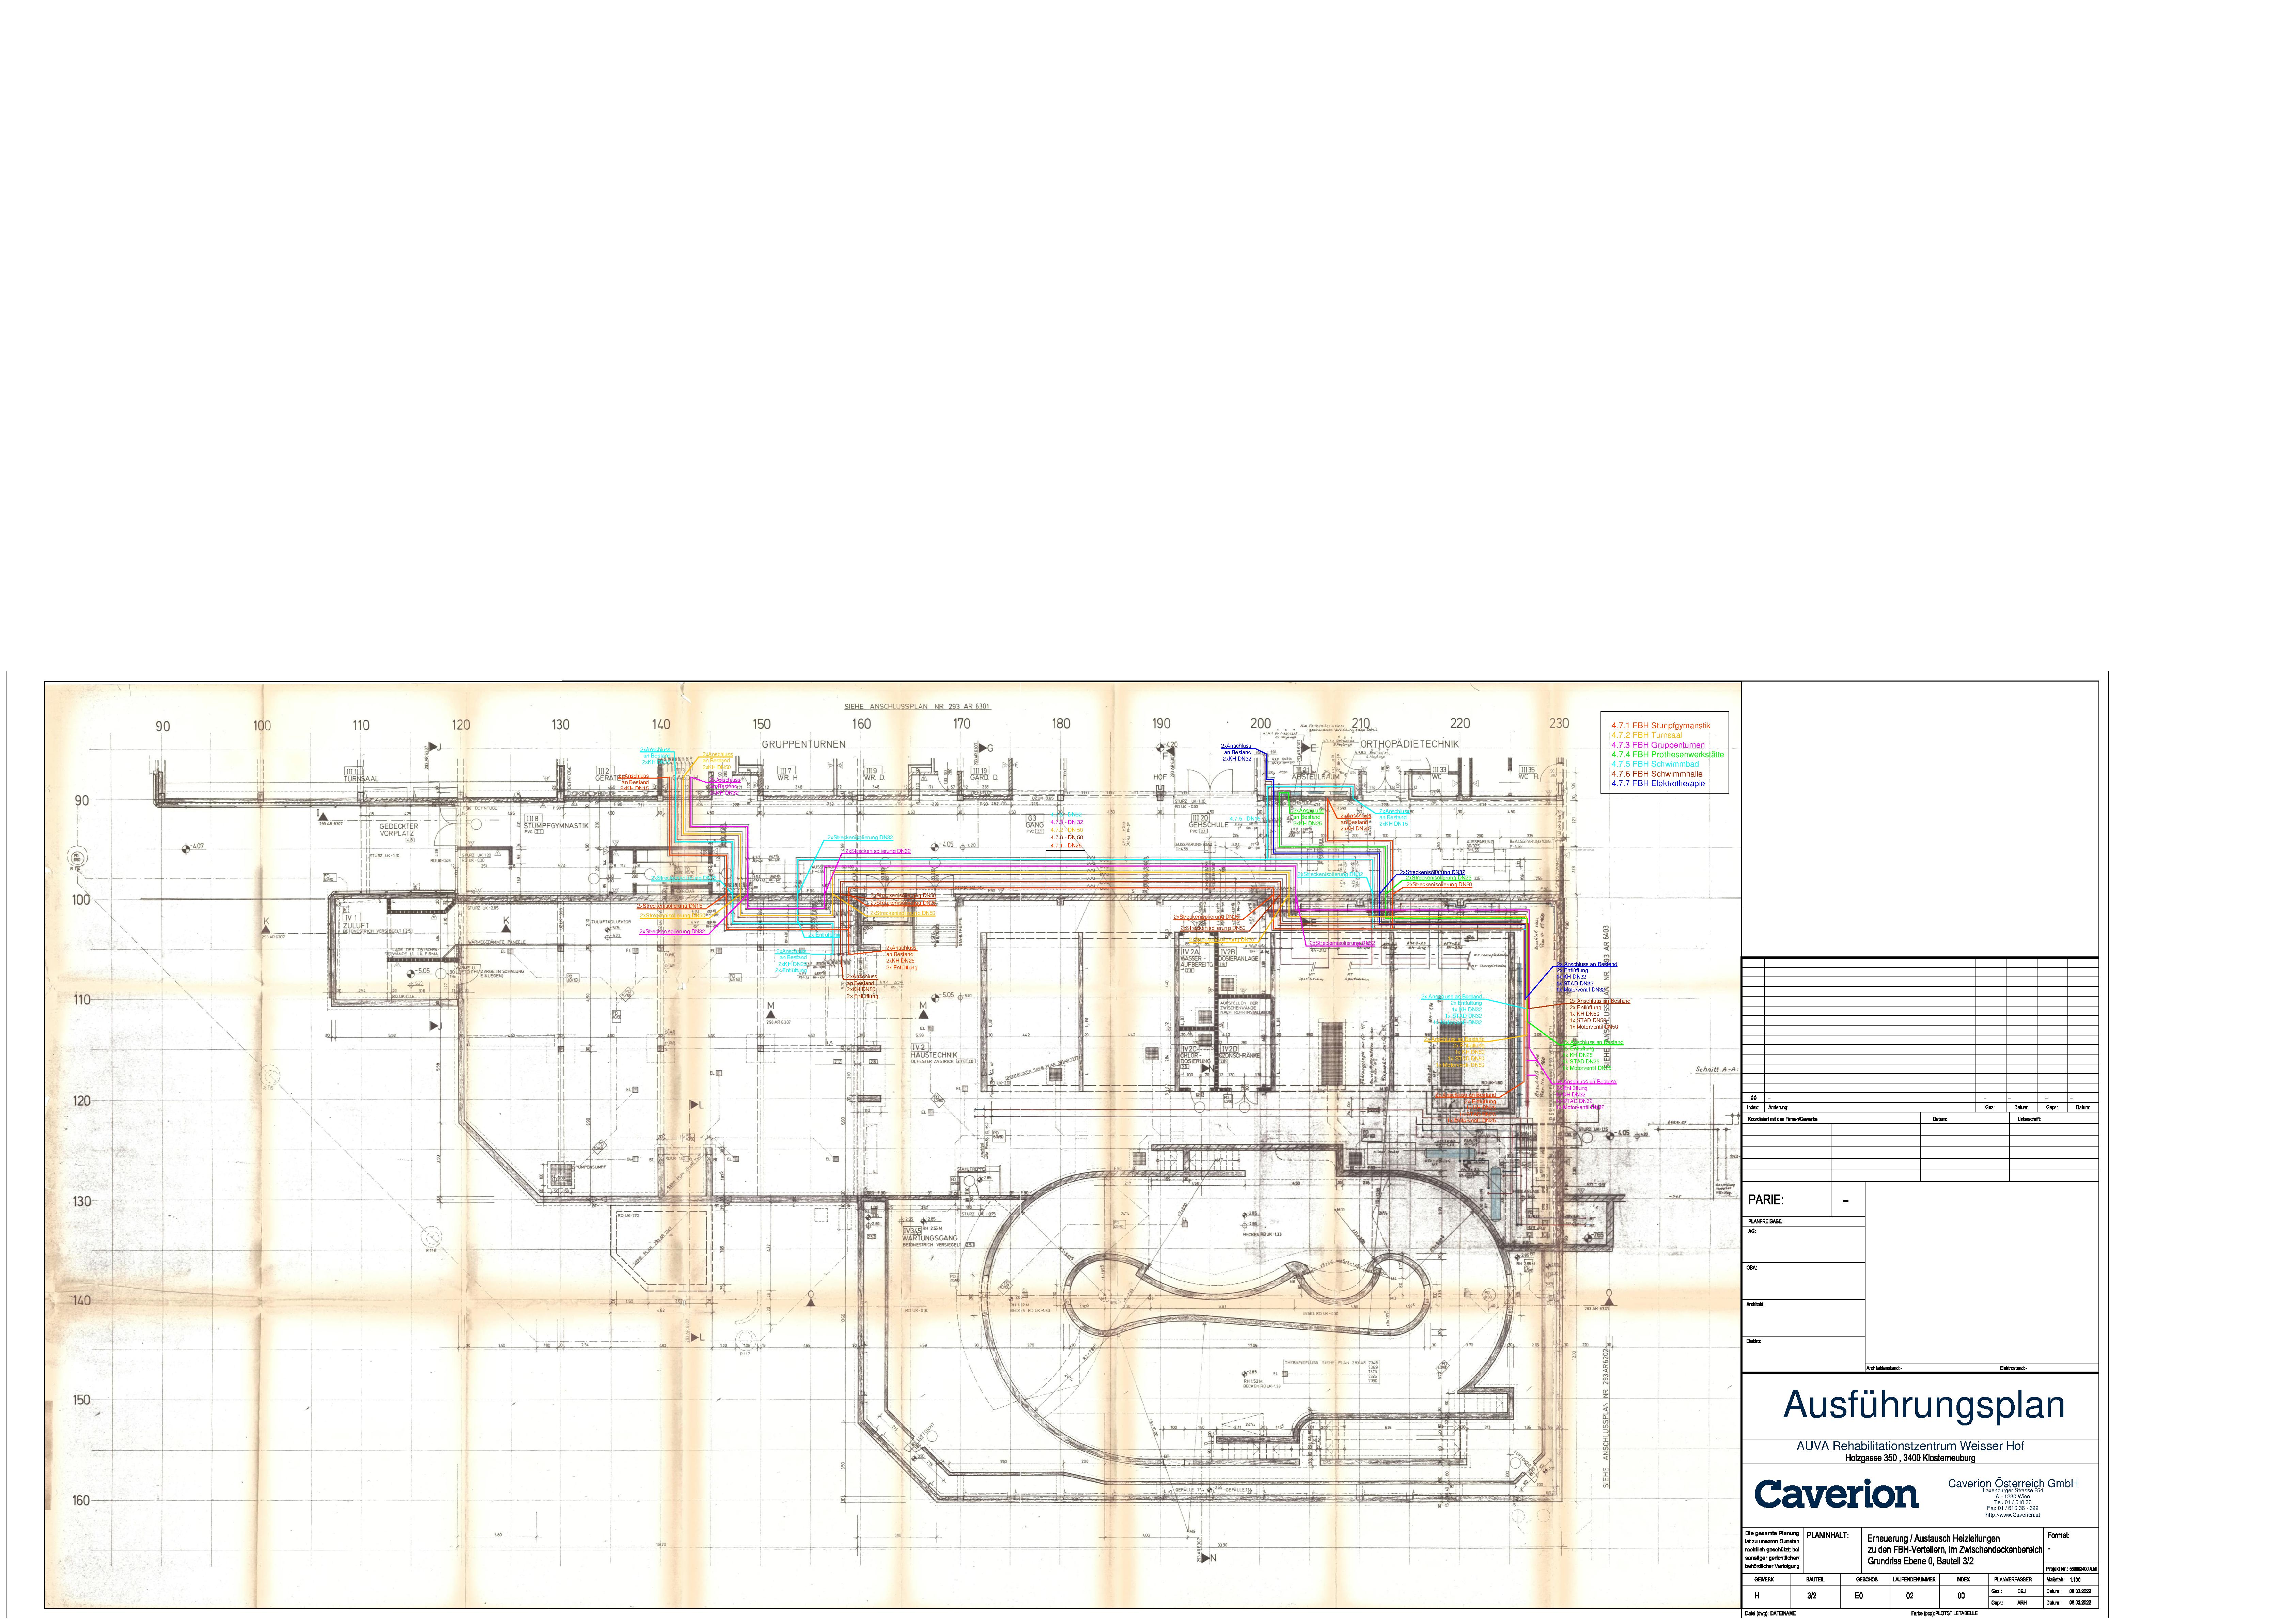Click the WARTUNGSGANG room label
The height and width of the screenshot is (1624, 2296).
click(x=929, y=1238)
